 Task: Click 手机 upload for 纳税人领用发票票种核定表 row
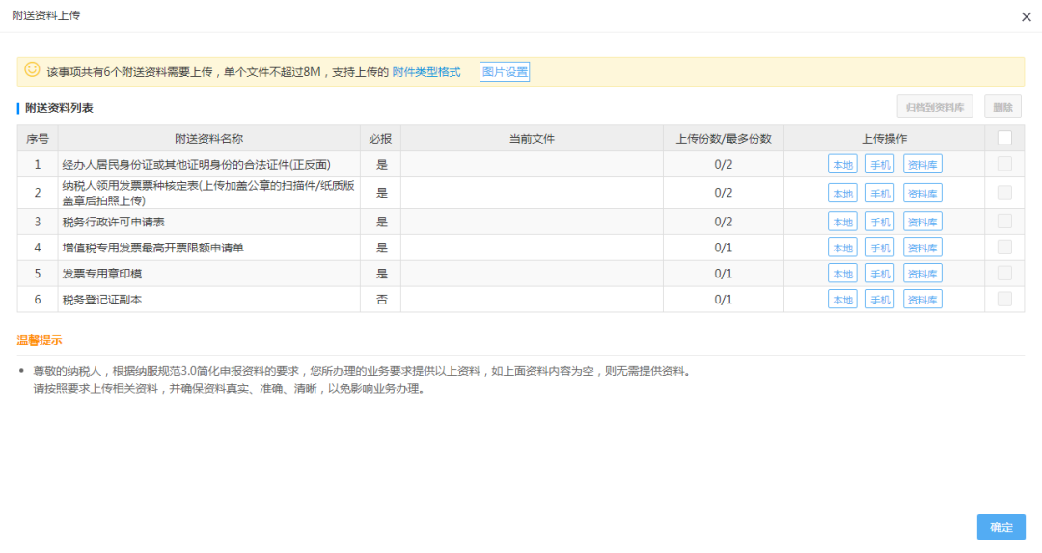880,194
